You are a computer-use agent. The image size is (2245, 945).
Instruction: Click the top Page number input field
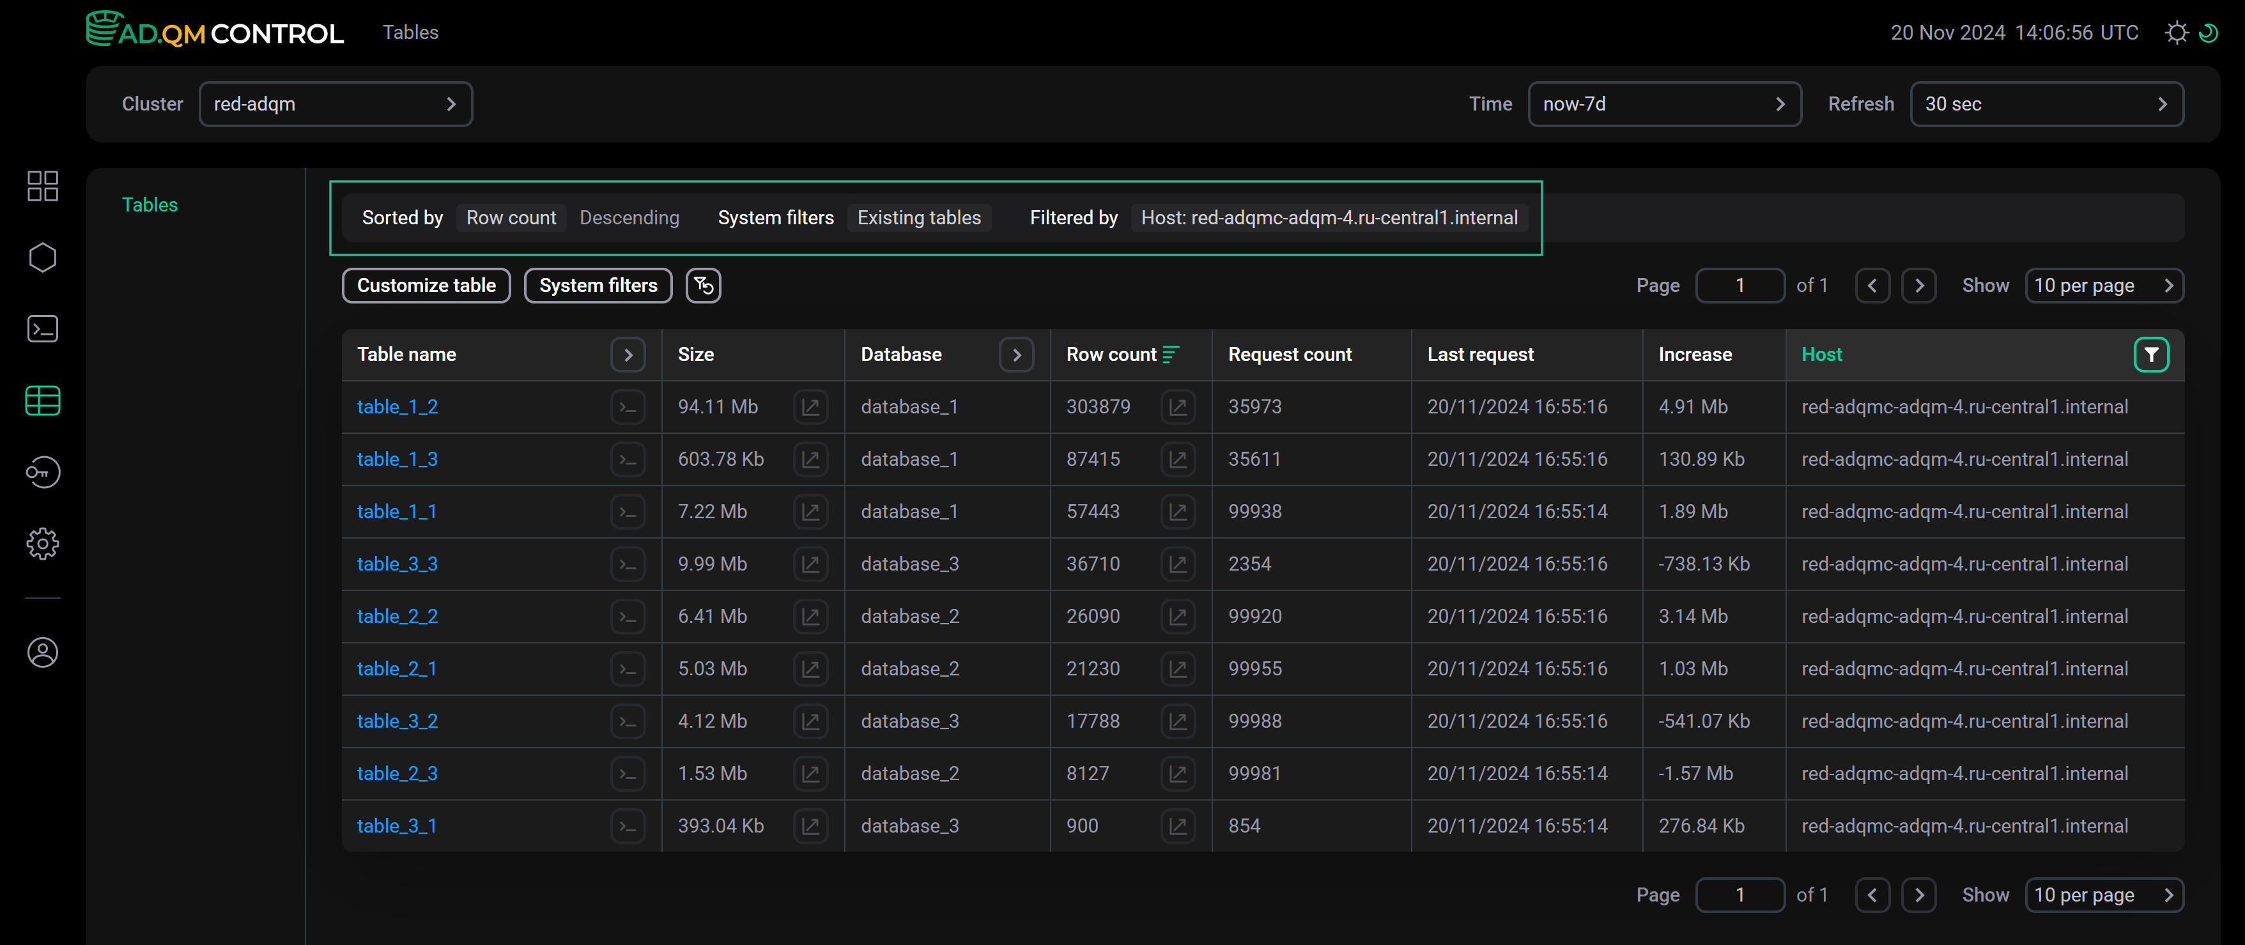pyautogui.click(x=1740, y=286)
